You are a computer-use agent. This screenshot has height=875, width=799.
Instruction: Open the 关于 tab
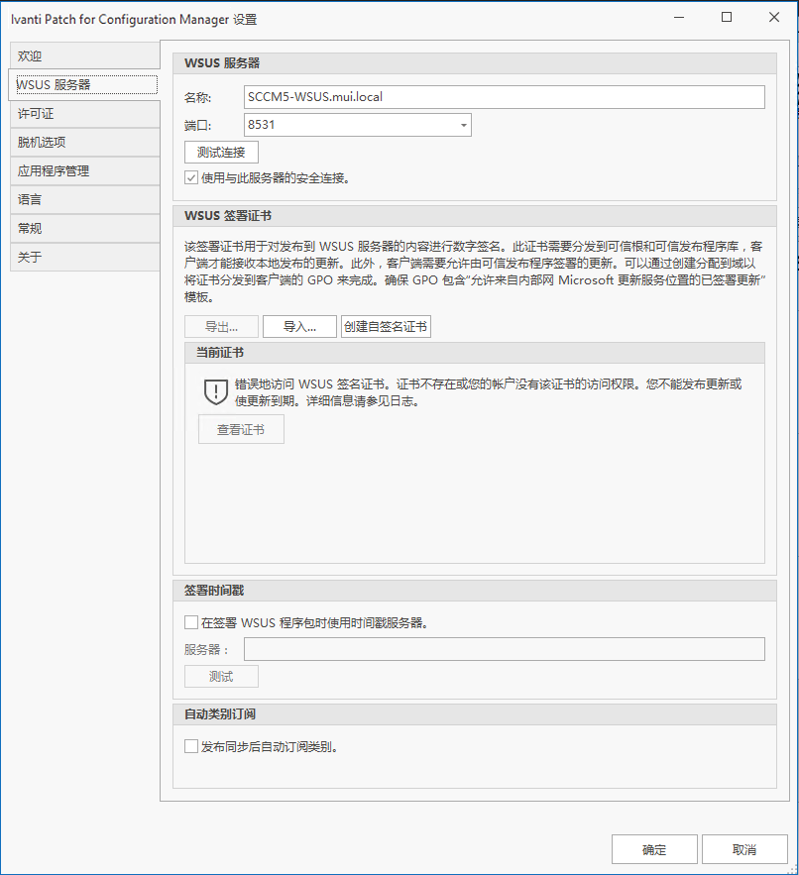pyautogui.click(x=85, y=258)
